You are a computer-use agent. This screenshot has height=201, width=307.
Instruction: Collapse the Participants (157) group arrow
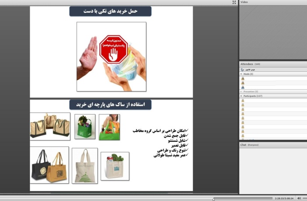[241, 96]
